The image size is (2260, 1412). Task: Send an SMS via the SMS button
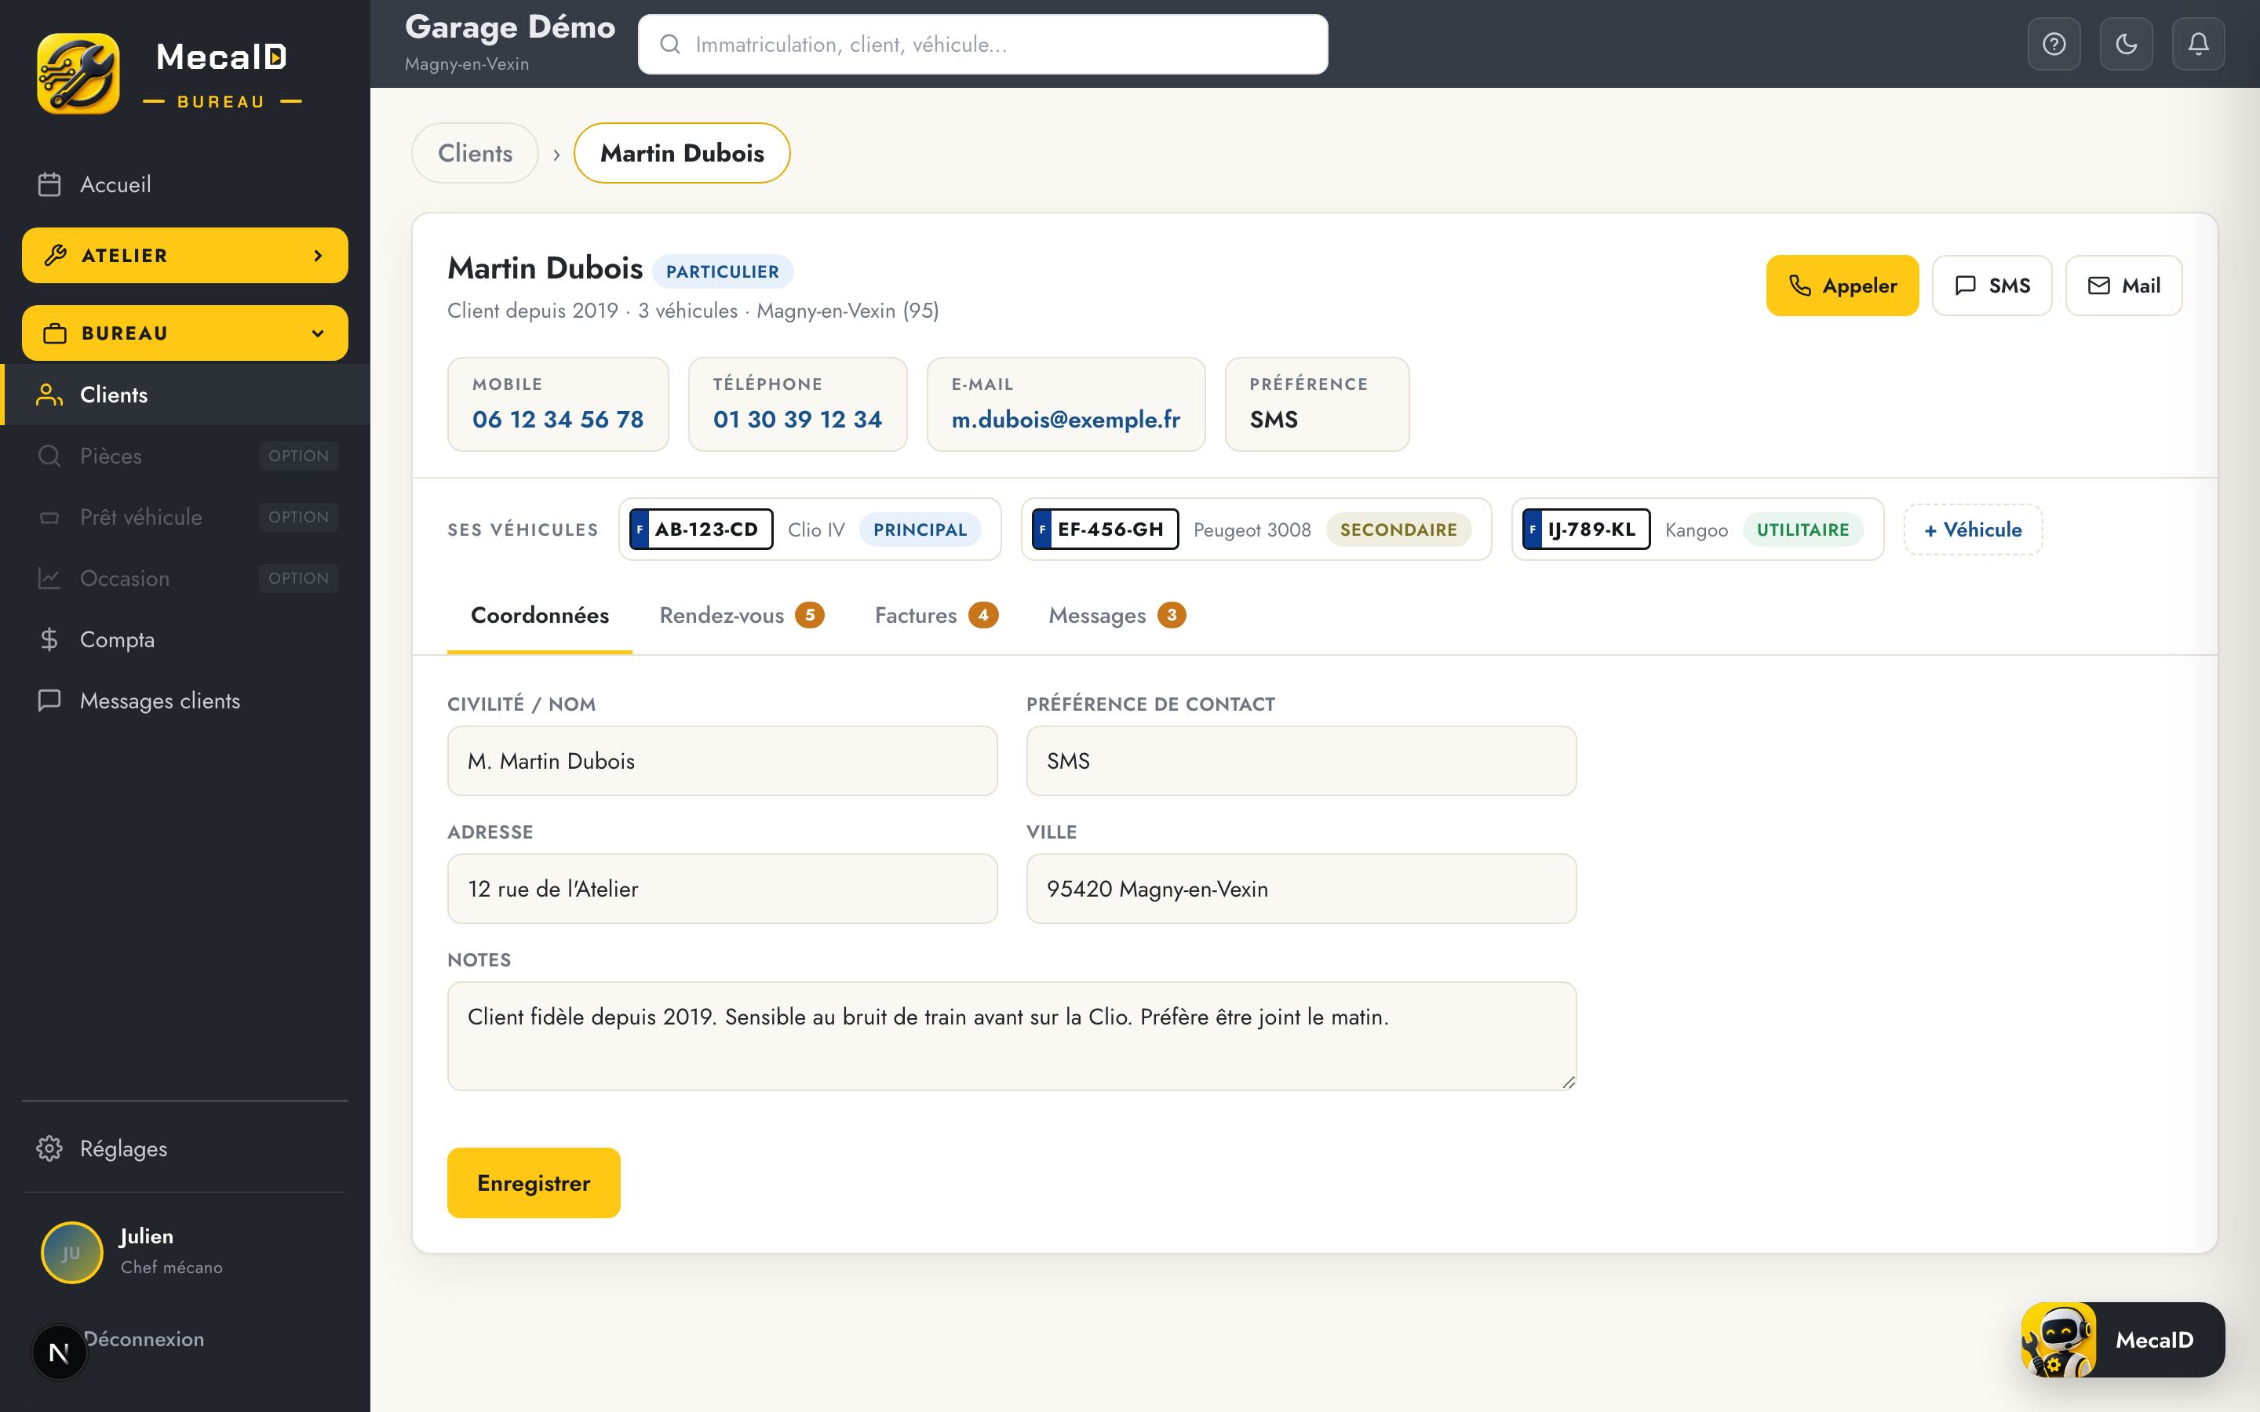coord(1991,286)
